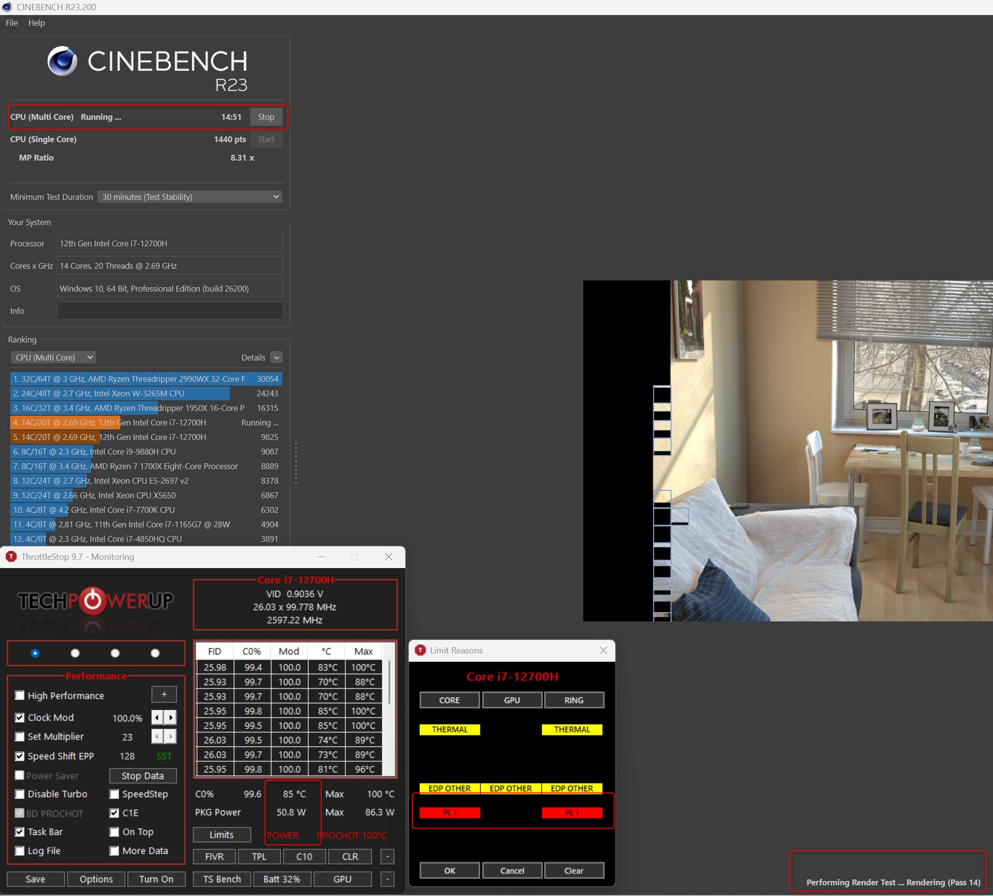The height and width of the screenshot is (896, 993).
Task: Enable the On Top checkbox
Action: [114, 832]
